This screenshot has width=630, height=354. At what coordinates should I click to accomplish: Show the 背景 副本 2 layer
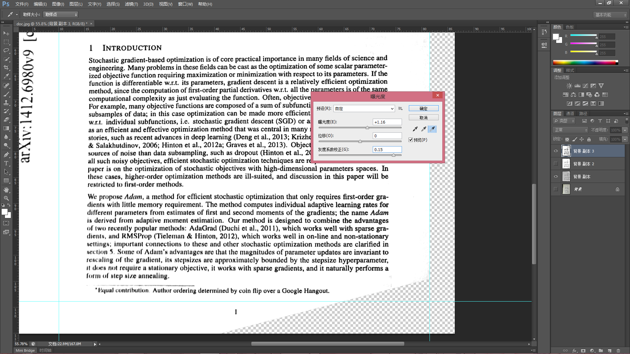click(556, 164)
